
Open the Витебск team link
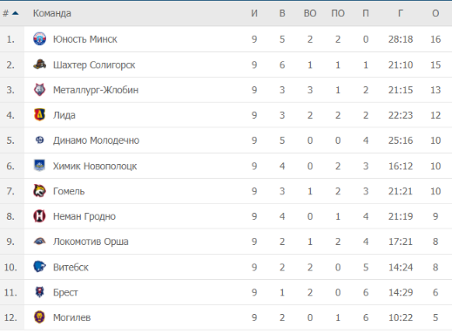click(x=71, y=267)
